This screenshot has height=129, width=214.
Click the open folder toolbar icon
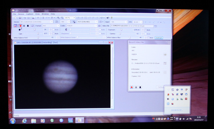tap(25, 18)
